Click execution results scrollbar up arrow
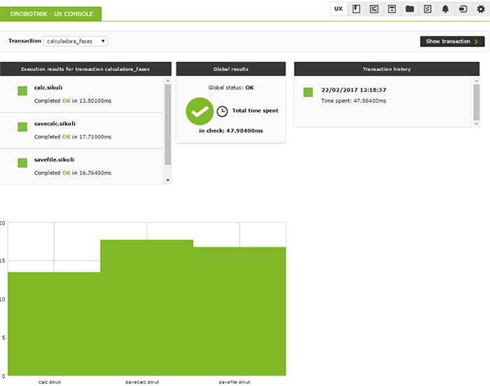The image size is (490, 386). click(168, 81)
